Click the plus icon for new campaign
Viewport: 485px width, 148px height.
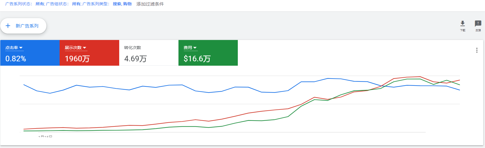pos(8,26)
